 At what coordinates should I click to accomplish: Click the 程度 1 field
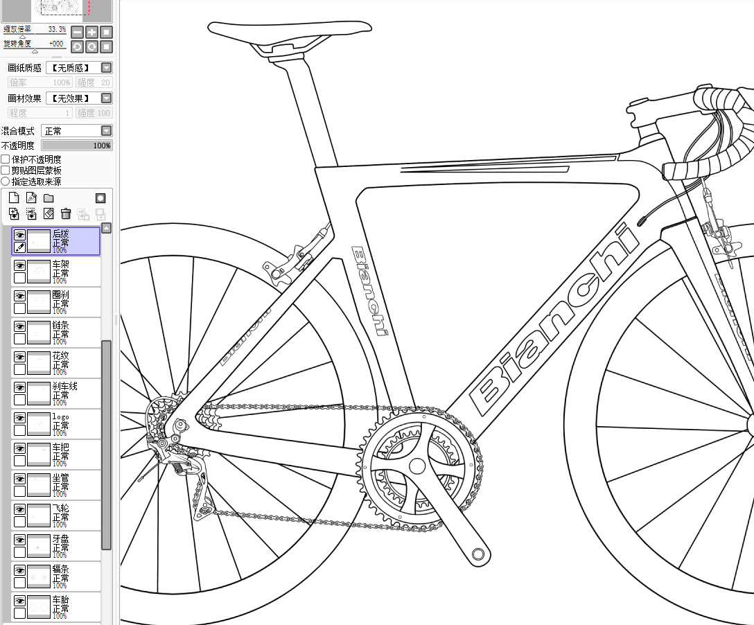pos(40,113)
